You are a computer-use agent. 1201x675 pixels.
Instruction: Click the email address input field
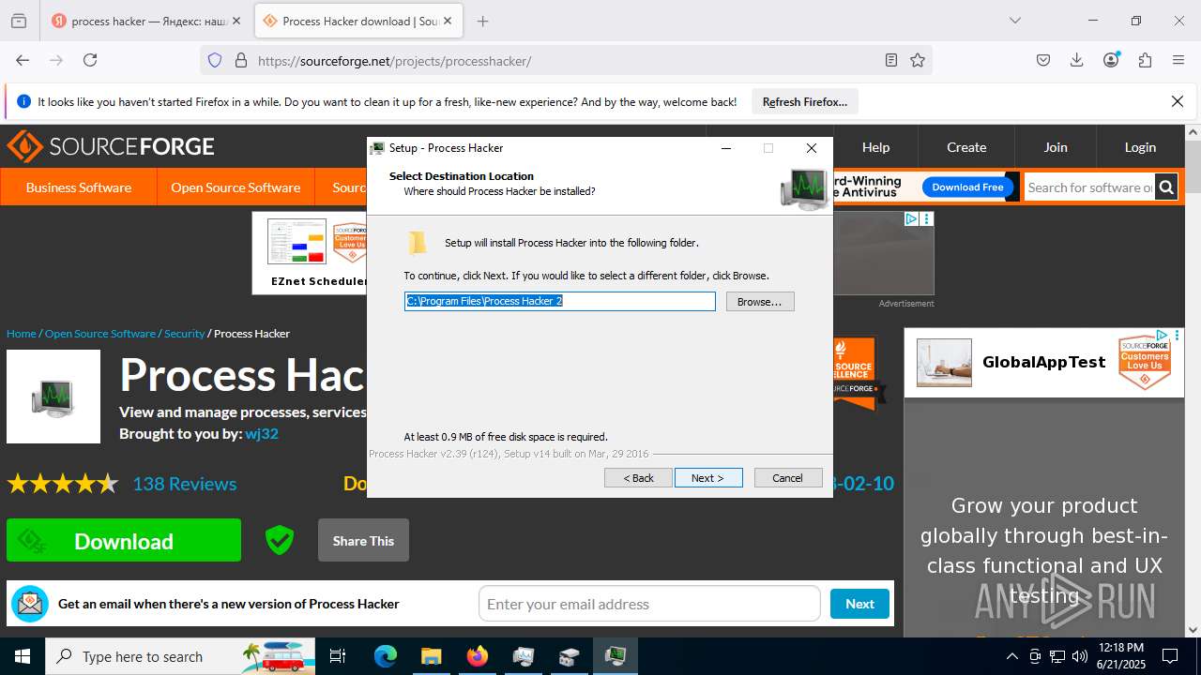click(649, 604)
